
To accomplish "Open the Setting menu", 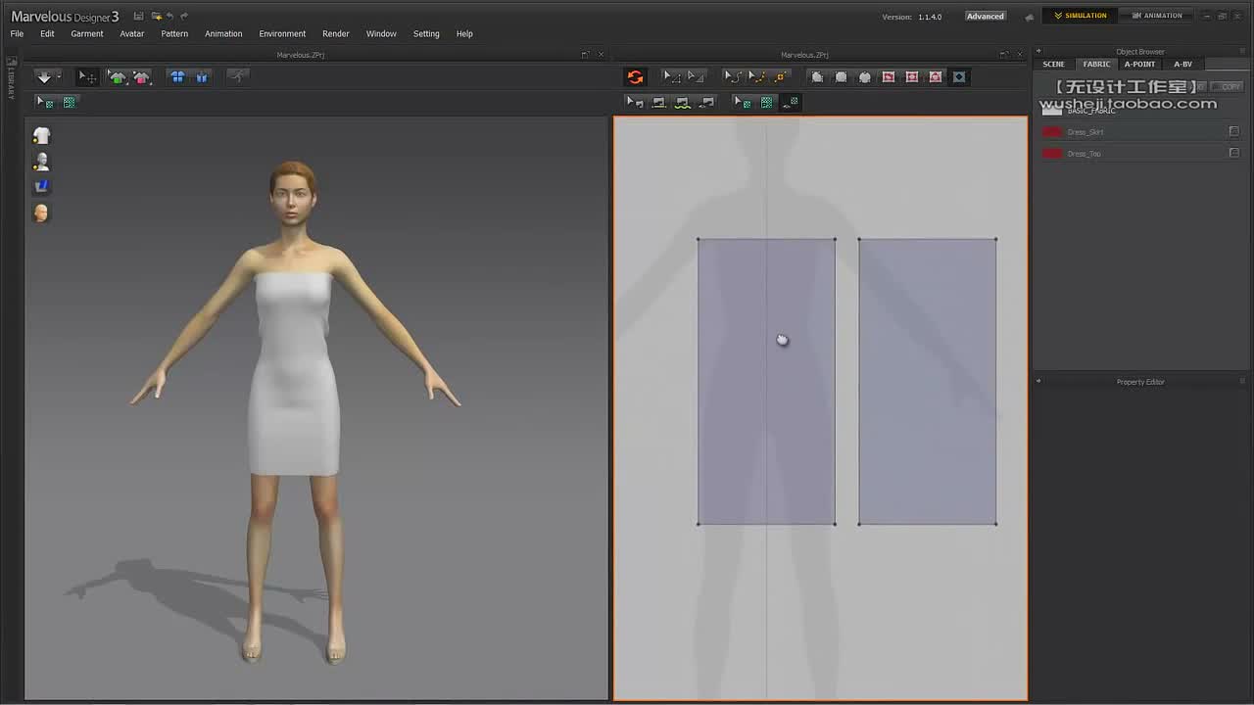I will coord(426,33).
